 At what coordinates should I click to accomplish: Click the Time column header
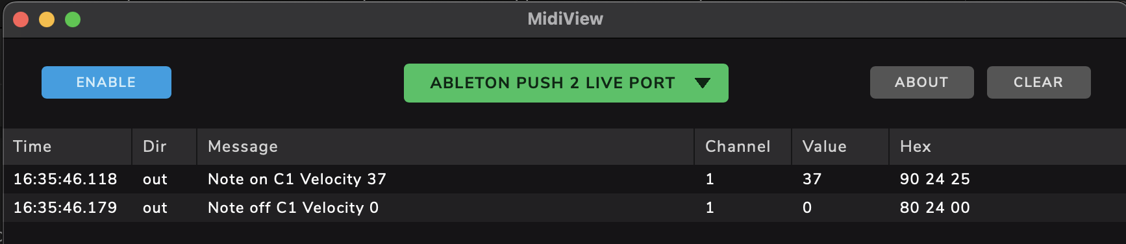68,147
